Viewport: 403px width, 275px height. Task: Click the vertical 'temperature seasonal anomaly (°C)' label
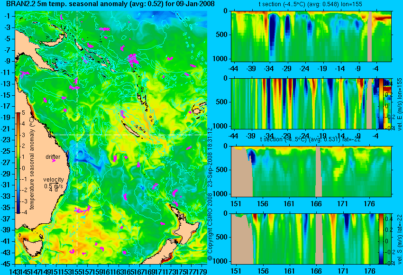click(x=32, y=163)
